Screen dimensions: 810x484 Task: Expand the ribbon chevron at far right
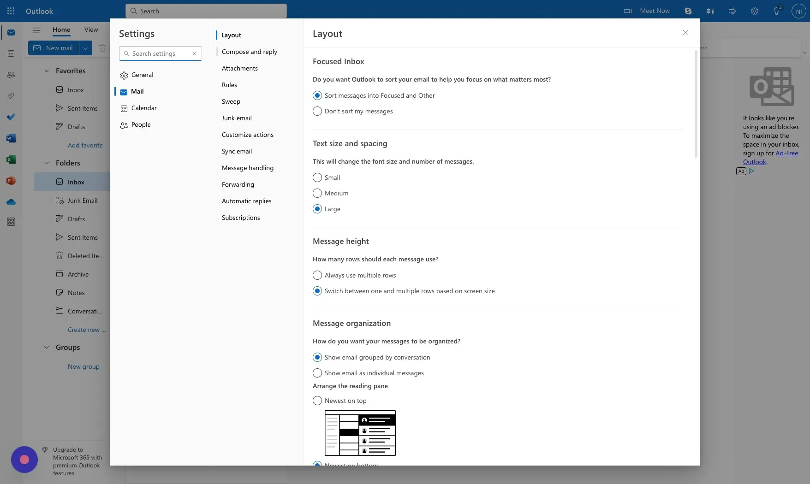point(804,52)
